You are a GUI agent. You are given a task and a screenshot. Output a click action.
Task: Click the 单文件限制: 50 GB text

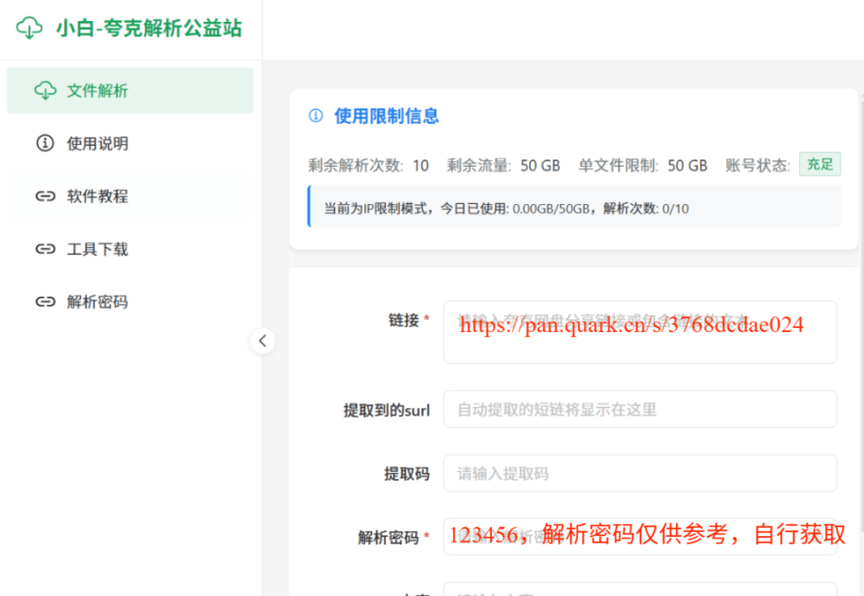642,165
